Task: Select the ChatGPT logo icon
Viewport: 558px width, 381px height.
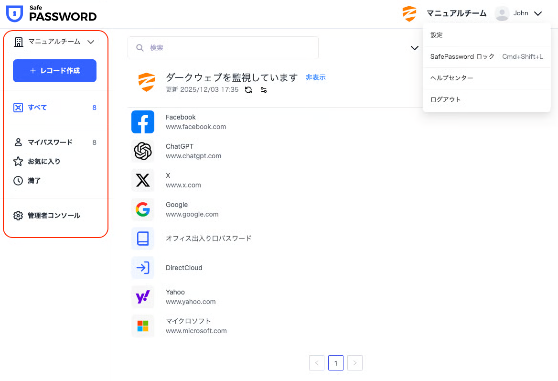Action: coord(143,151)
